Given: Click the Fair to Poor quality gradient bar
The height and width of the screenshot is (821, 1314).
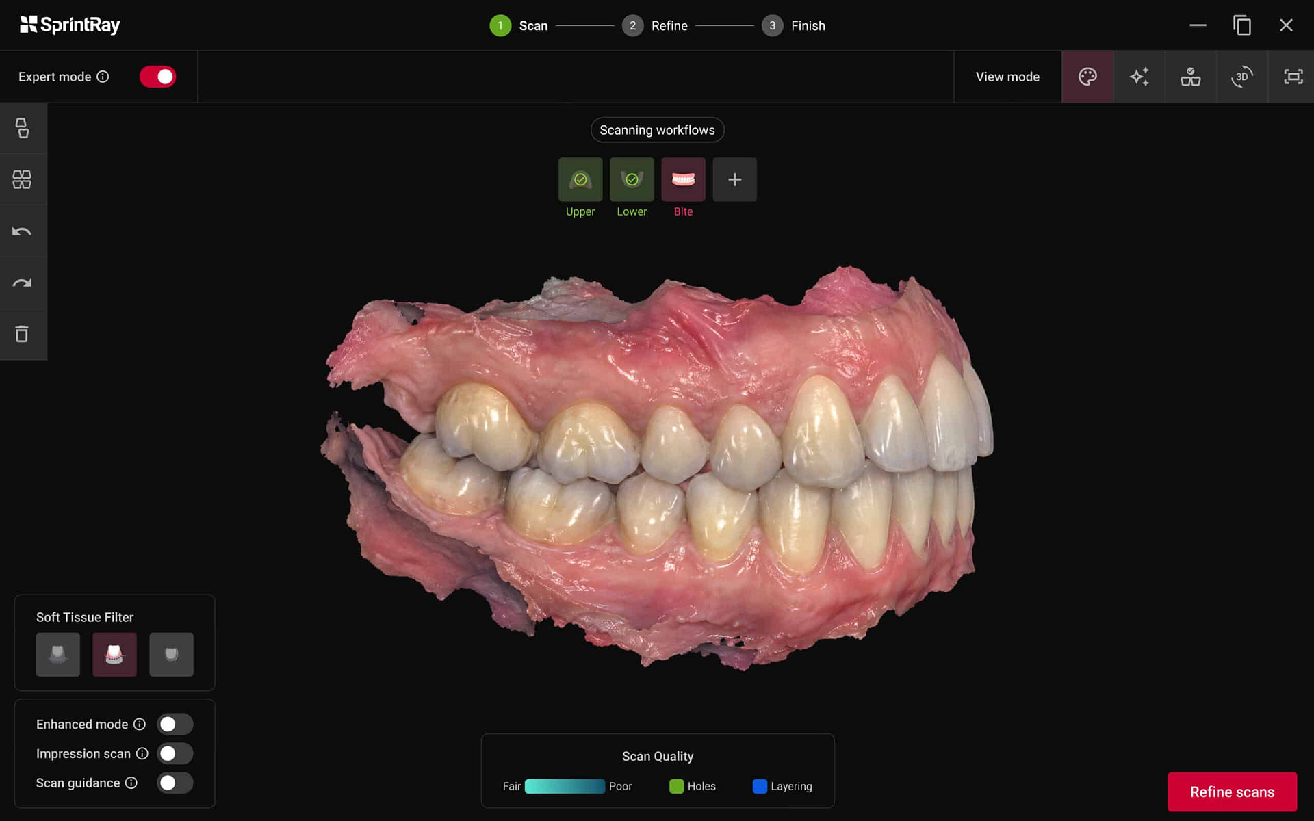Looking at the screenshot, I should pos(565,786).
